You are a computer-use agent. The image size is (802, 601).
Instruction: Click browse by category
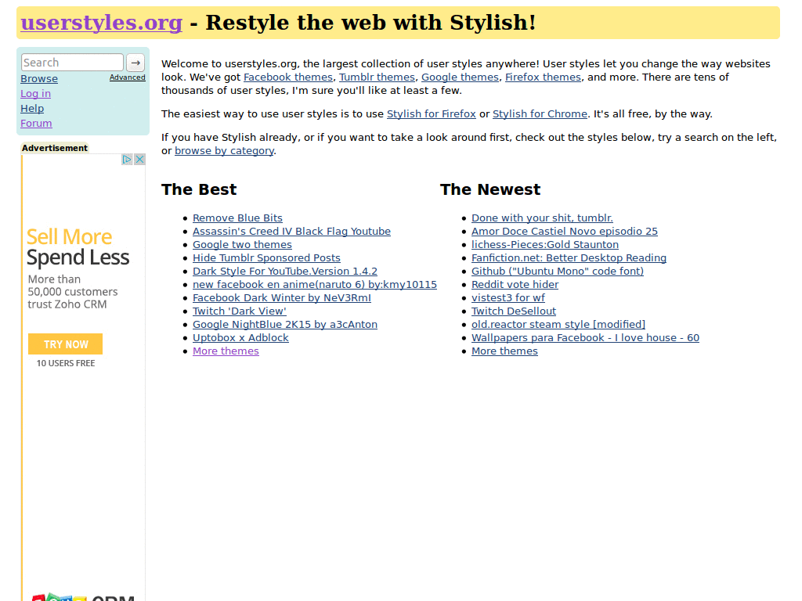tap(224, 150)
